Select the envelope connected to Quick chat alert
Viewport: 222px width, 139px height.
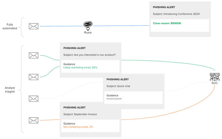point(34,99)
